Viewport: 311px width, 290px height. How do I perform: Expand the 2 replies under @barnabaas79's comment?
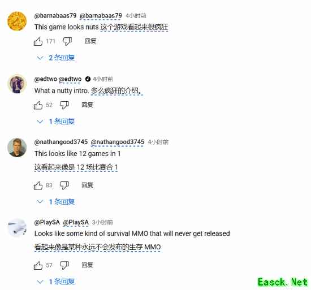tap(56, 58)
